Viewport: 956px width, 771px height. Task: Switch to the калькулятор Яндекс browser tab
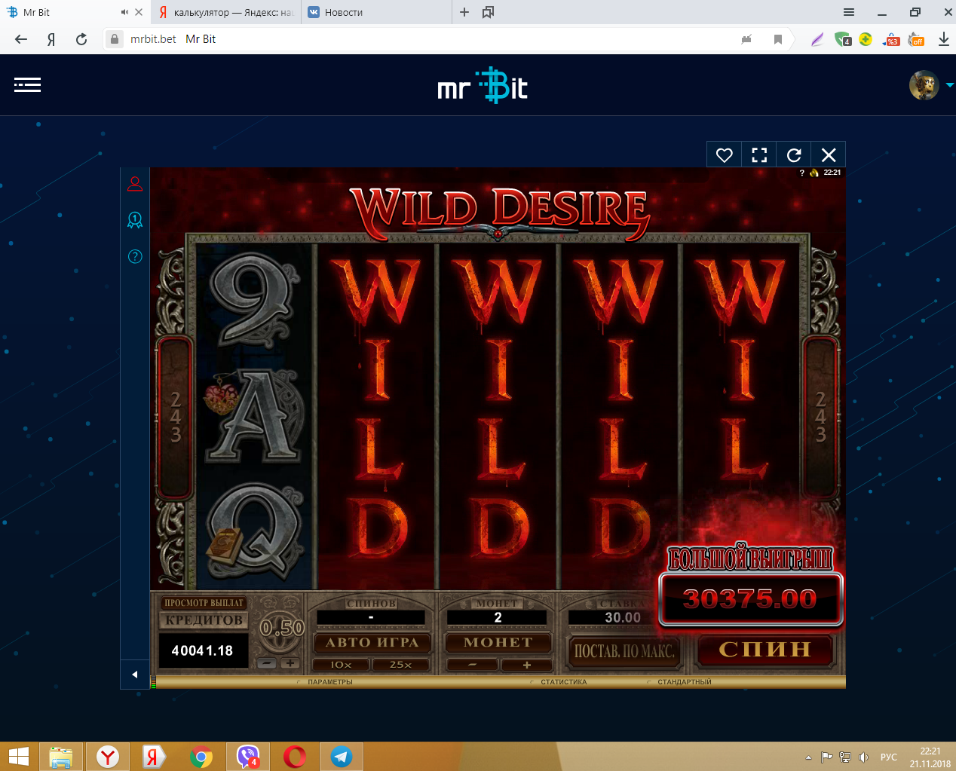226,12
